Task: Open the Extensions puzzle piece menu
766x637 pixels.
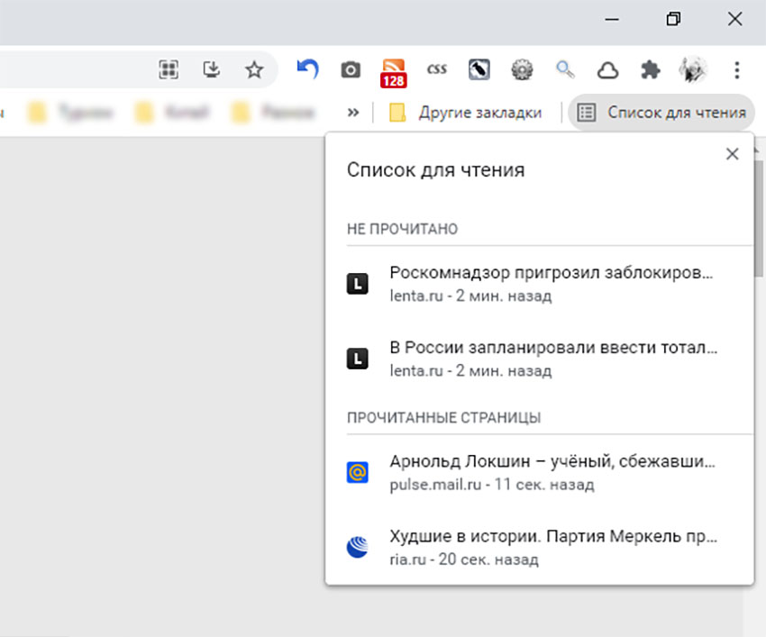Action: coord(651,70)
